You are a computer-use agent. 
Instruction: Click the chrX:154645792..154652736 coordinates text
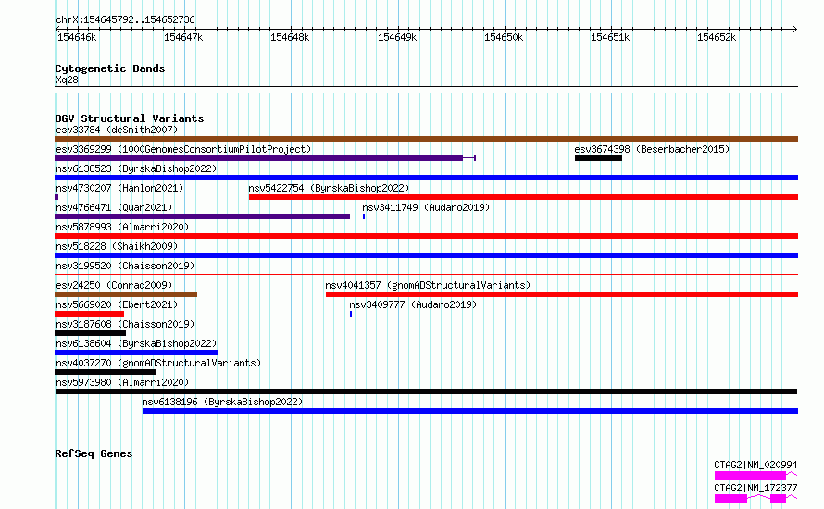click(125, 19)
